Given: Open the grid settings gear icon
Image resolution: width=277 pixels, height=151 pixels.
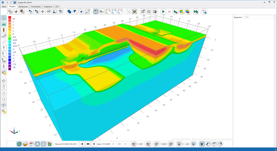Looking at the screenshot, I should tap(155, 12).
